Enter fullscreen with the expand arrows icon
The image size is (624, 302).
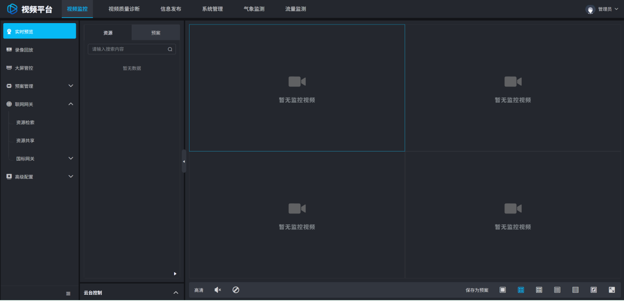[x=612, y=290]
